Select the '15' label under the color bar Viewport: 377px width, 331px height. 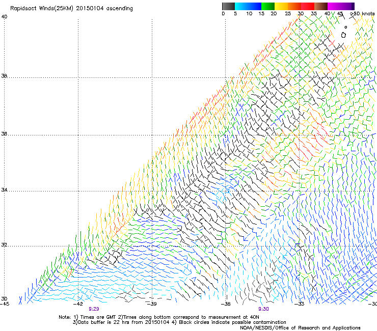pyautogui.click(x=261, y=14)
